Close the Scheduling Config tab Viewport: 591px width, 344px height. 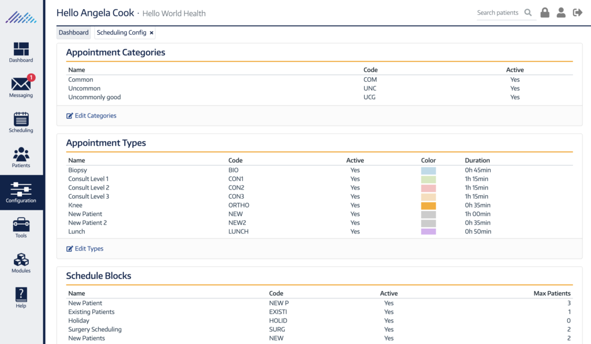click(x=152, y=33)
